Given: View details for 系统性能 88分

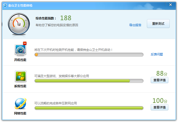Looking at the screenshot, I should pyautogui.click(x=160, y=80).
